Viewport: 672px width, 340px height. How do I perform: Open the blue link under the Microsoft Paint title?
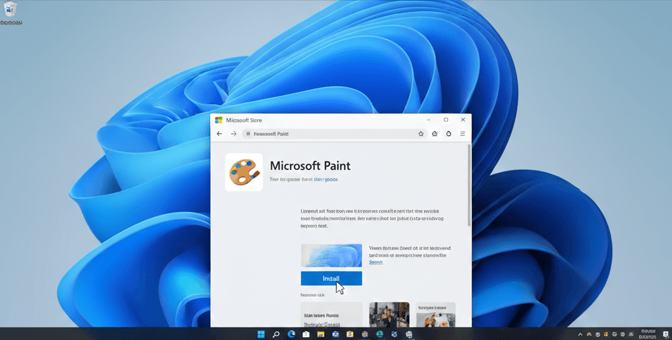(x=325, y=179)
